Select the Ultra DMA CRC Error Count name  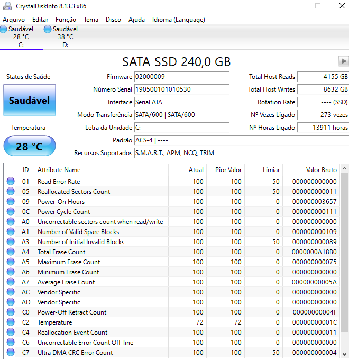[x=75, y=353]
